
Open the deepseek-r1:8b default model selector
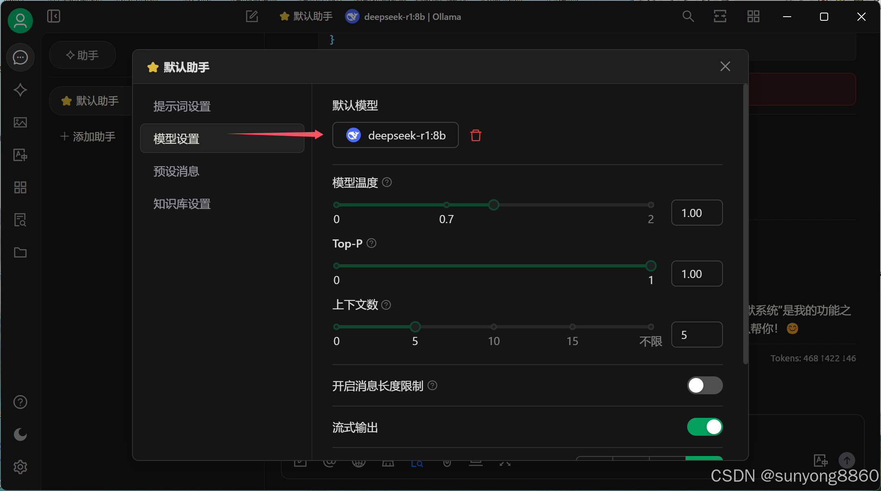[x=395, y=135]
